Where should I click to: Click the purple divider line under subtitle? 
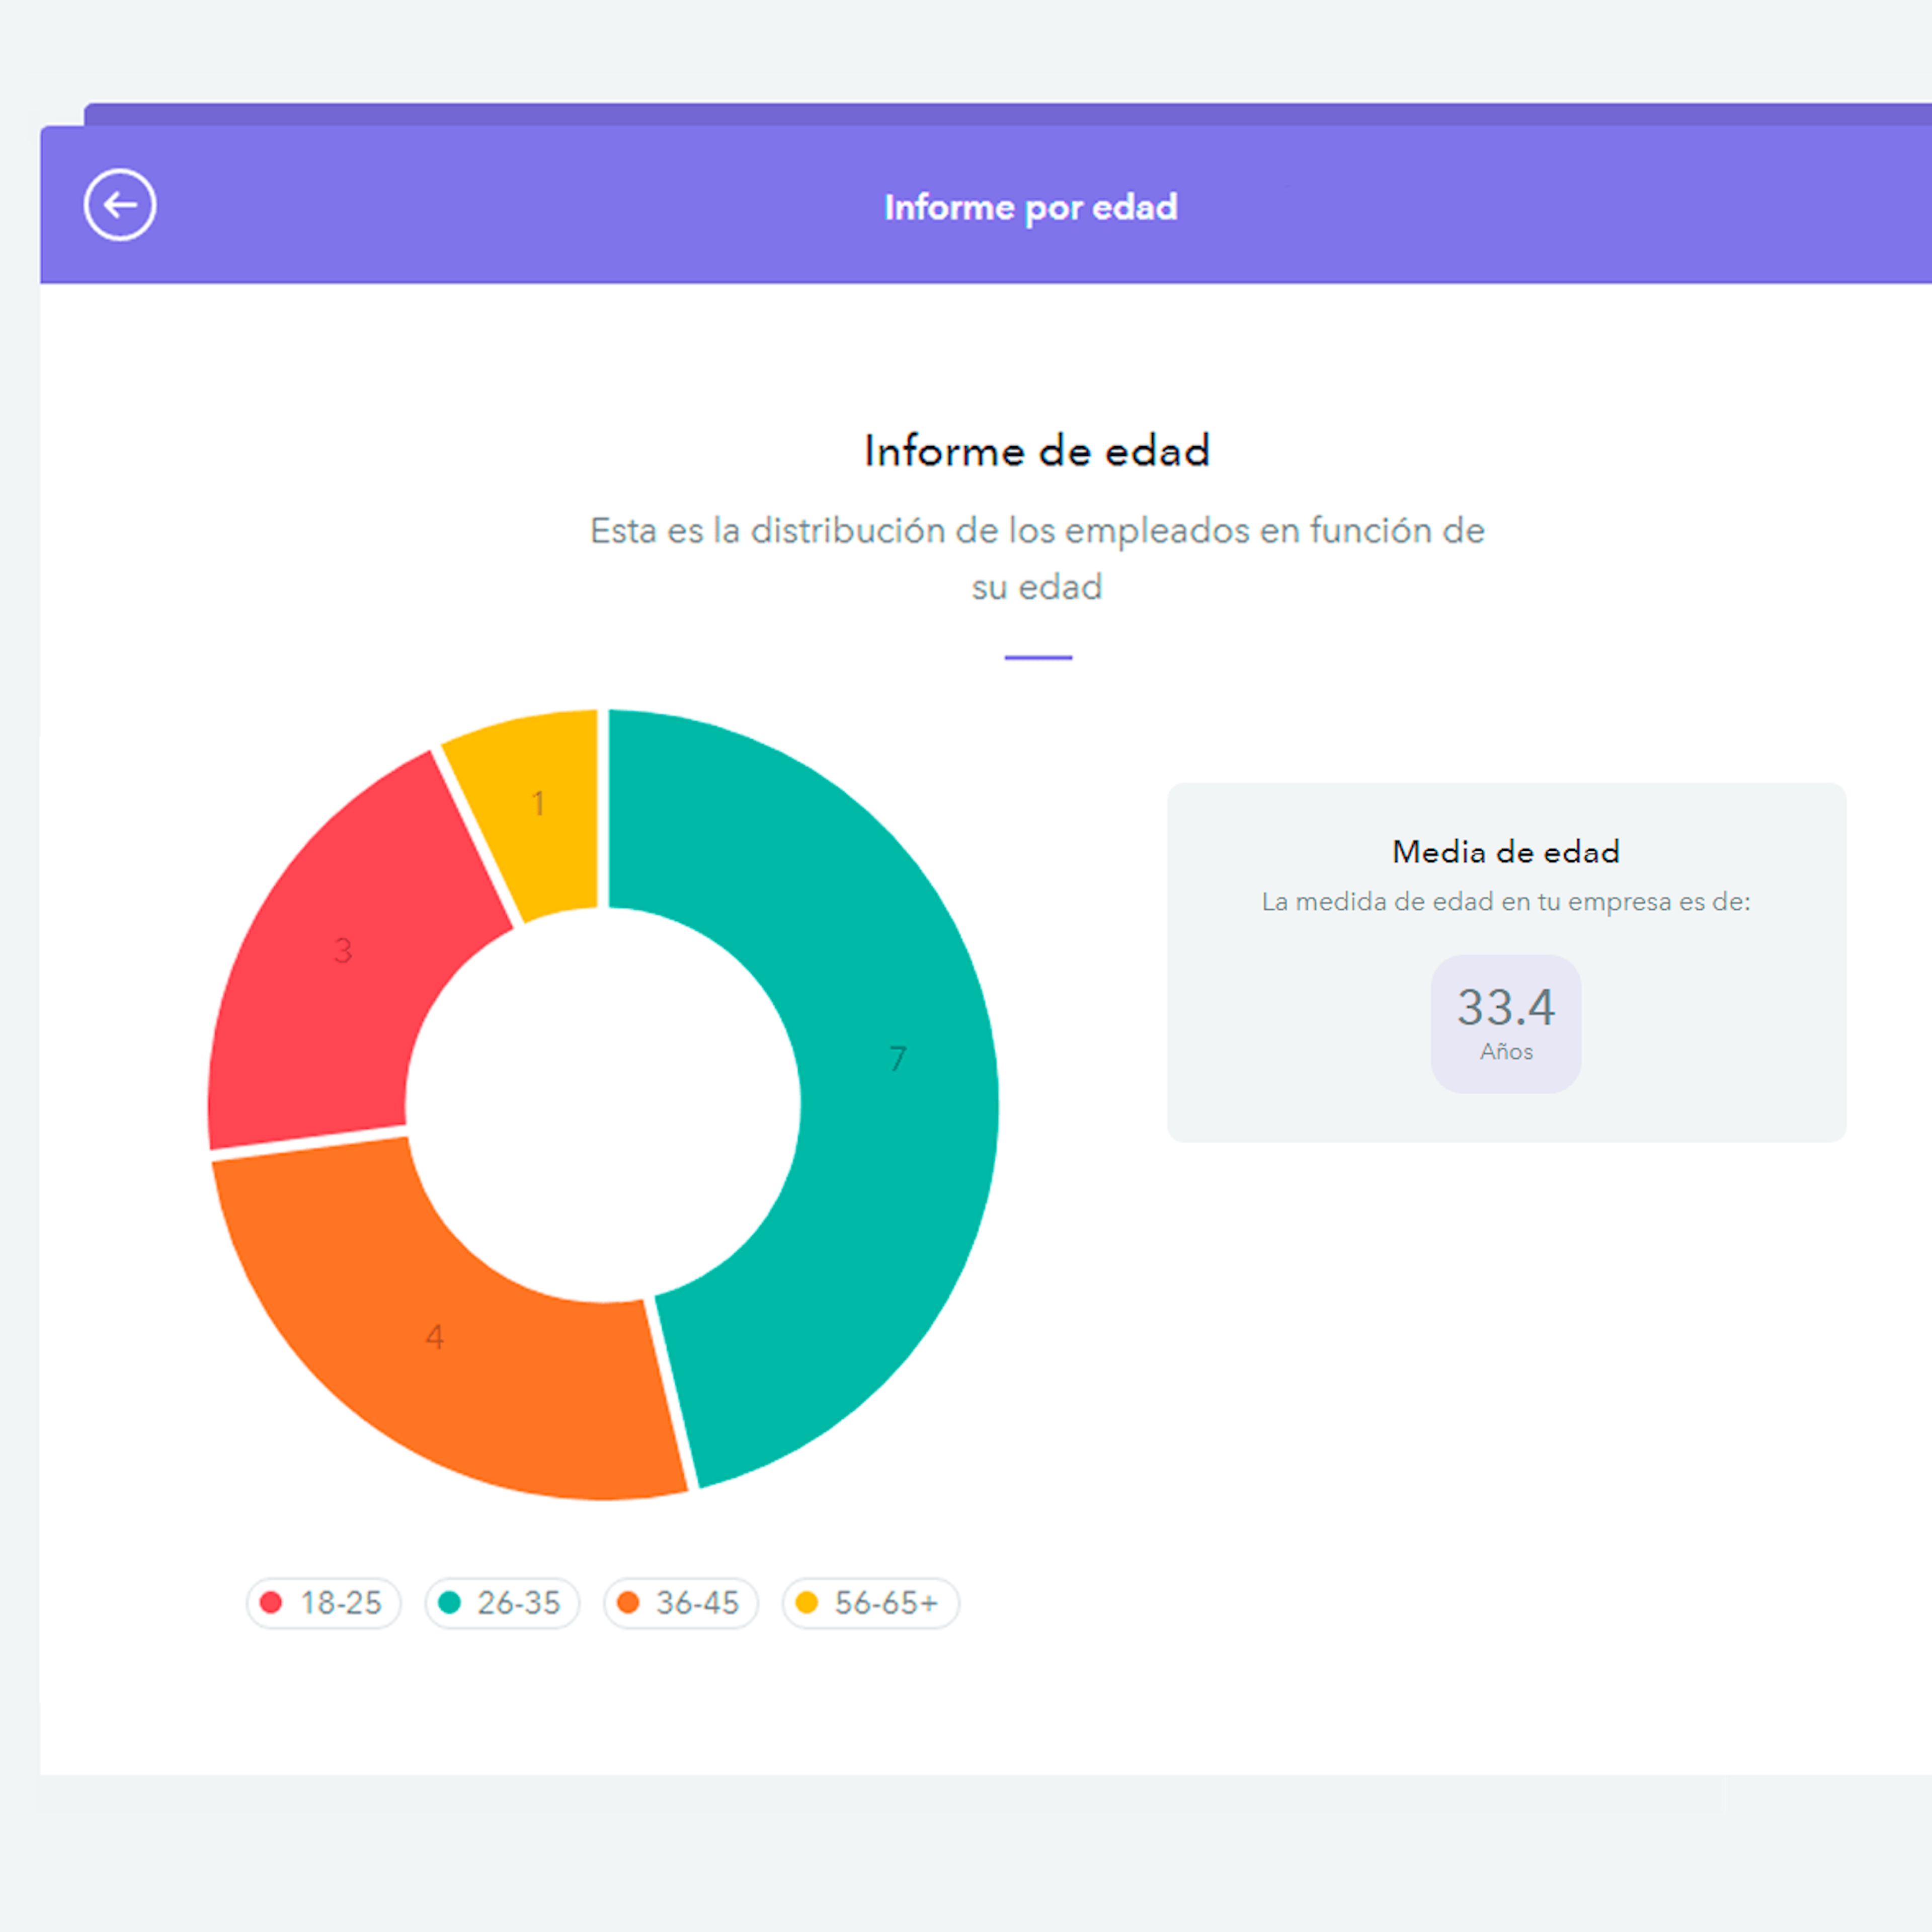[x=1038, y=658]
